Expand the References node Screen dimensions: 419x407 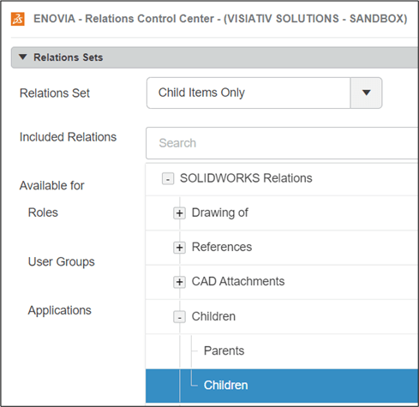point(179,248)
